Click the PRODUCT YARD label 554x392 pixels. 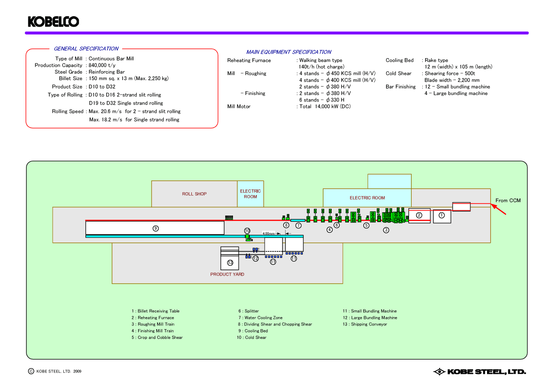pos(227,274)
